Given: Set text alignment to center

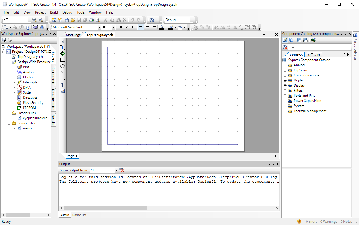Looking at the screenshot, I should tap(147, 27).
